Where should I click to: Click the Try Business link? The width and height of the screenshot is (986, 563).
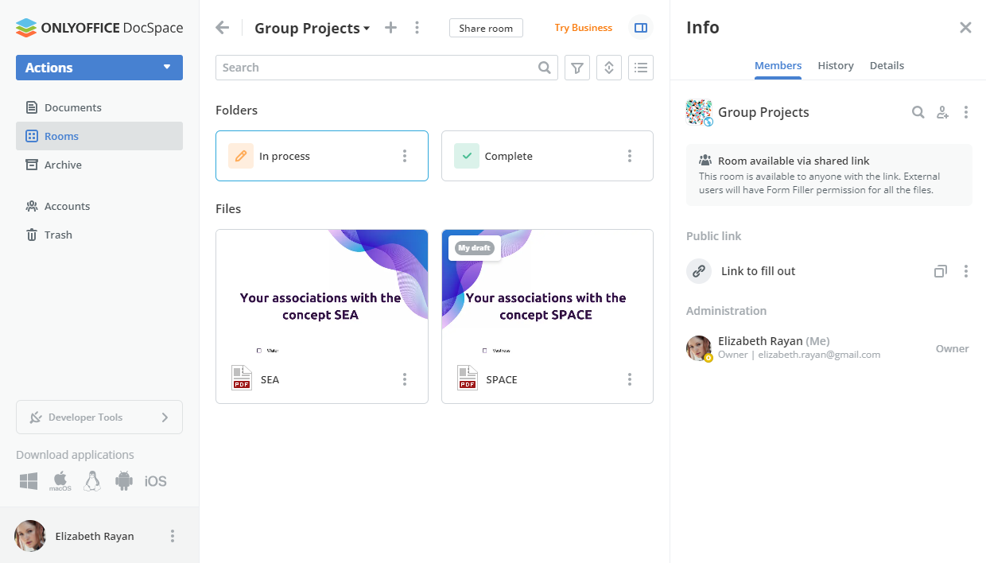tap(583, 28)
